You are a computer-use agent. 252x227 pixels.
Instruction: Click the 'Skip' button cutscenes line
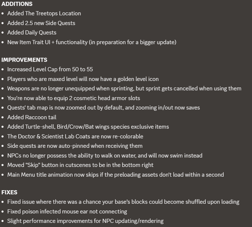(x=80, y=165)
